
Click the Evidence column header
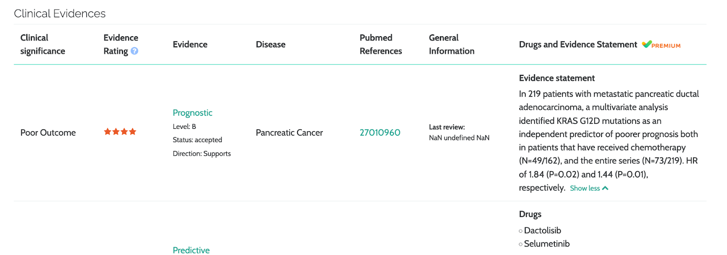pos(190,44)
